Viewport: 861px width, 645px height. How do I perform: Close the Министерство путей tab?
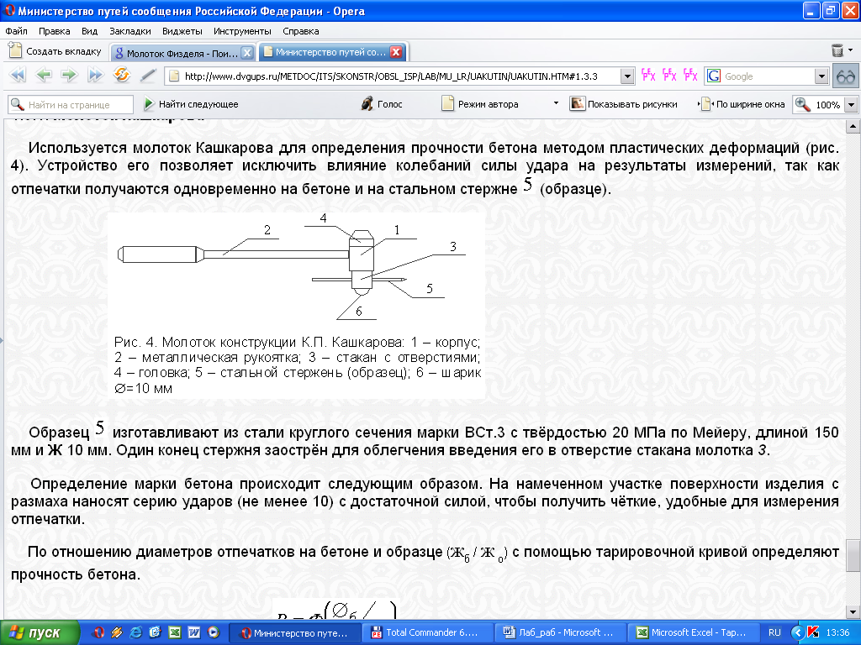396,52
